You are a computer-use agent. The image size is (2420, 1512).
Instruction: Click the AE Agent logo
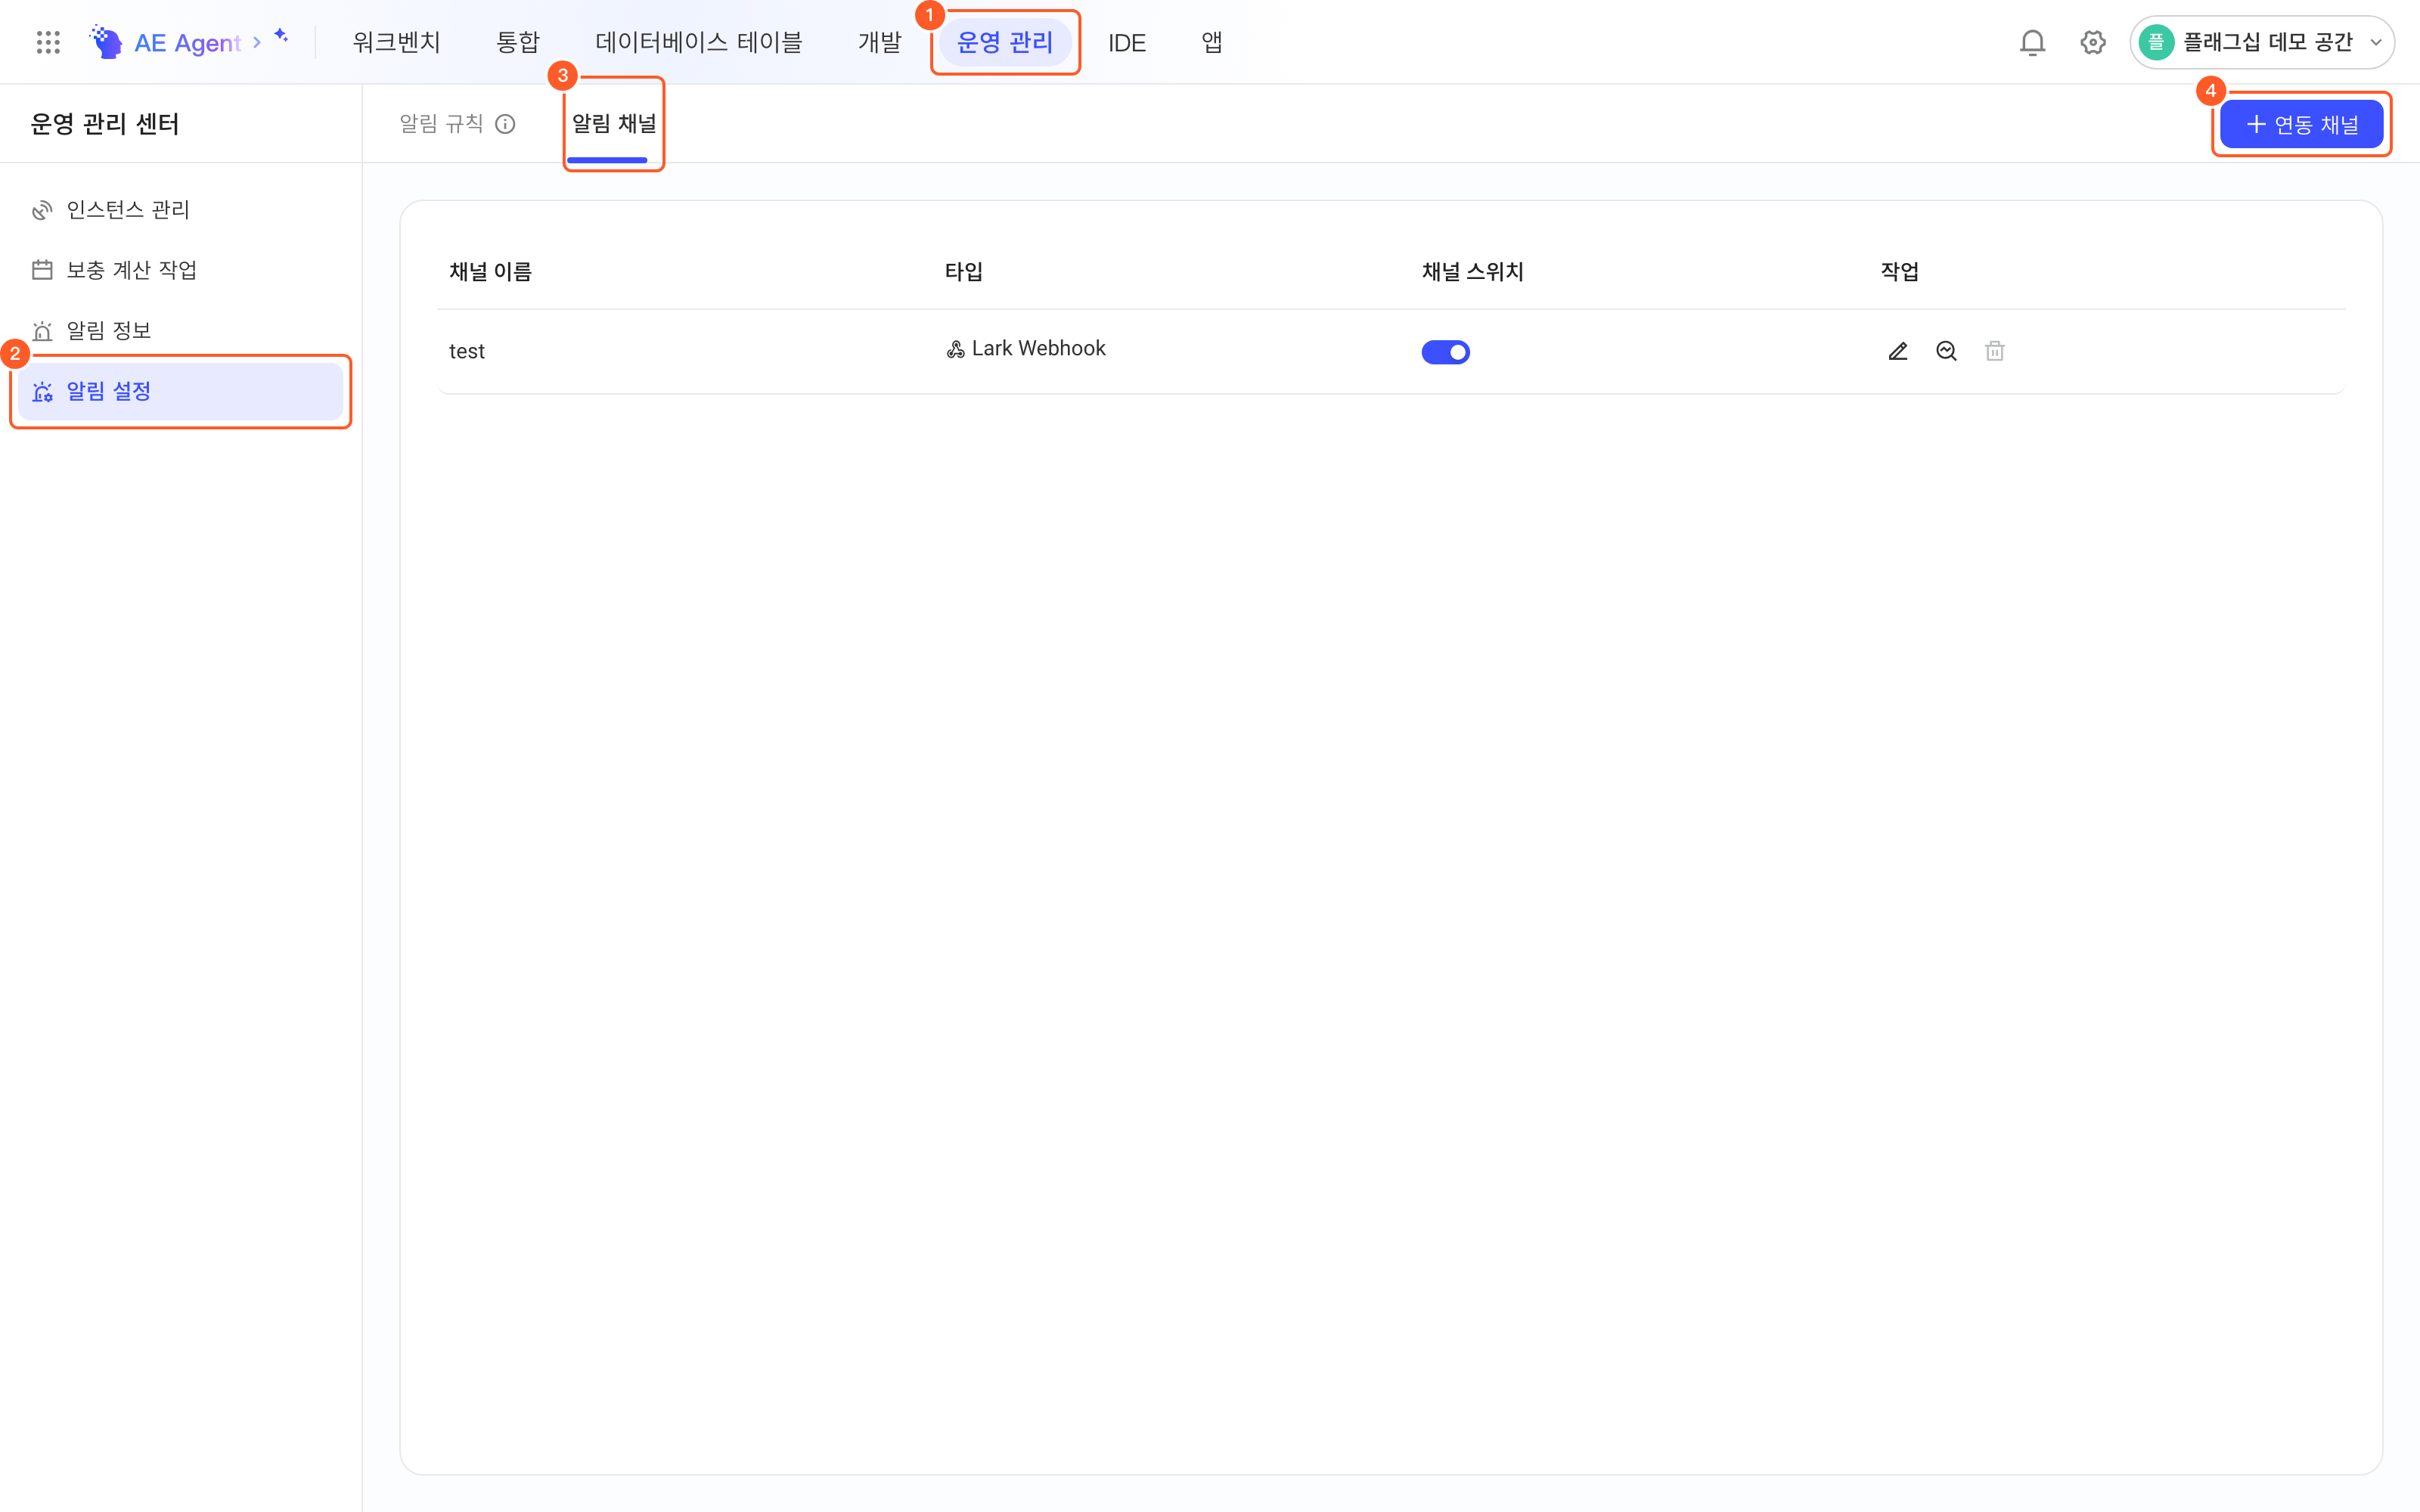[105, 42]
